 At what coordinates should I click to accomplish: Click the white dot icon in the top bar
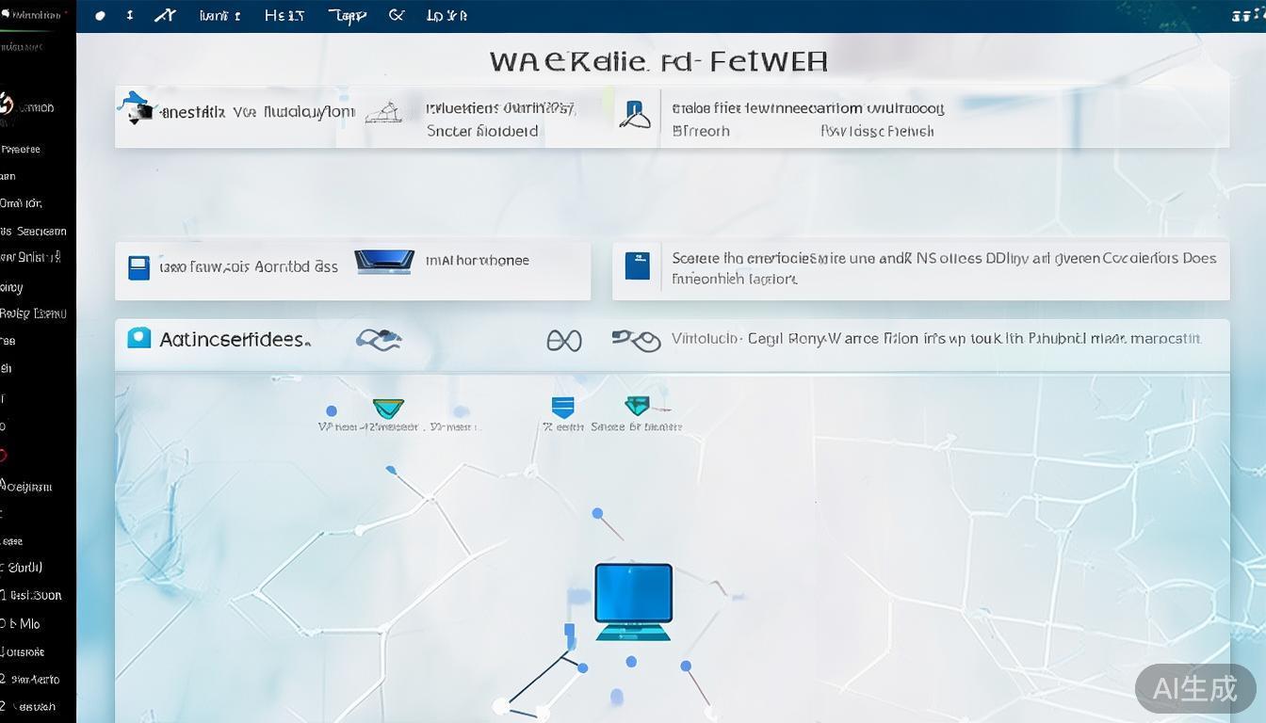[x=101, y=15]
